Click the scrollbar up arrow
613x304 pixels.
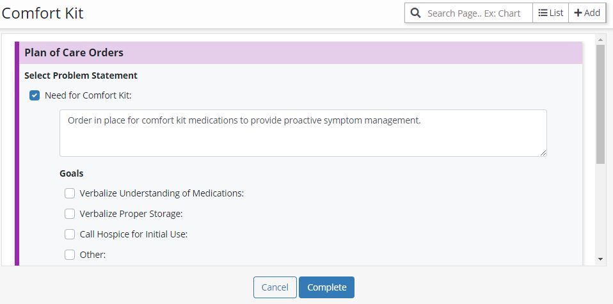(x=600, y=40)
